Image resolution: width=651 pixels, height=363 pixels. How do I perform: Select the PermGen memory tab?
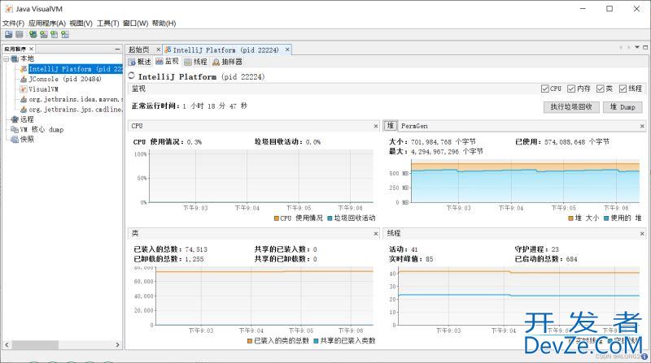(414, 126)
